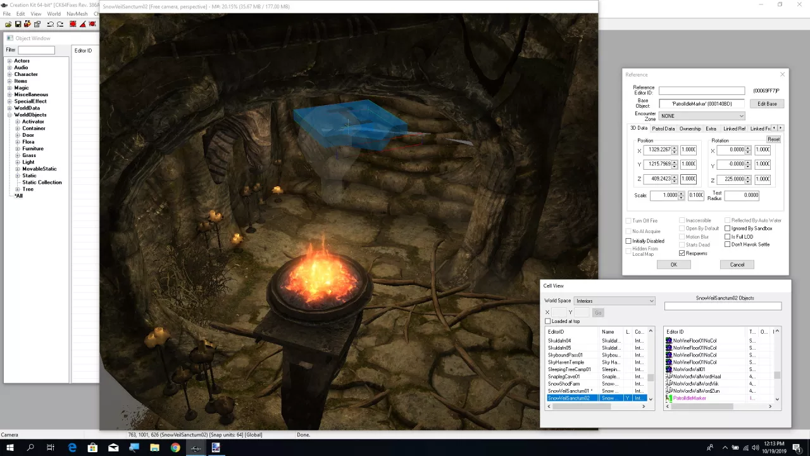Click Reference Editor ID field

[702, 91]
